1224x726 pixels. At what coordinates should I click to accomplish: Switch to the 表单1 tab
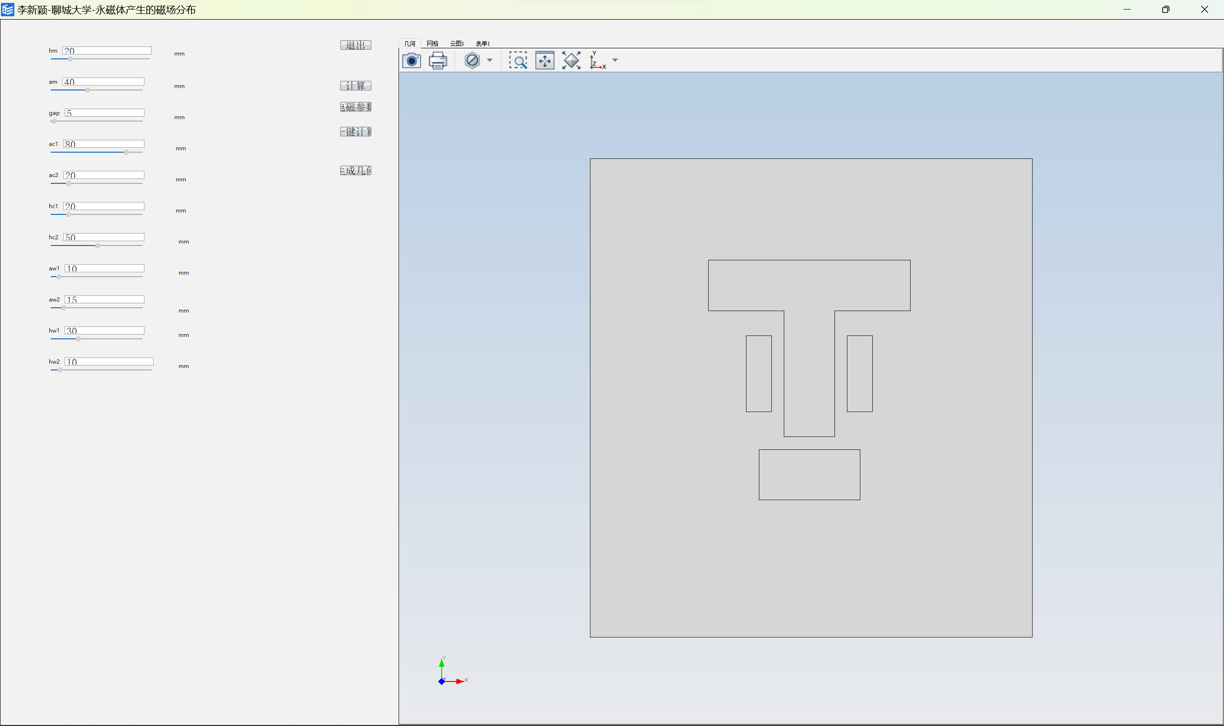(x=483, y=44)
